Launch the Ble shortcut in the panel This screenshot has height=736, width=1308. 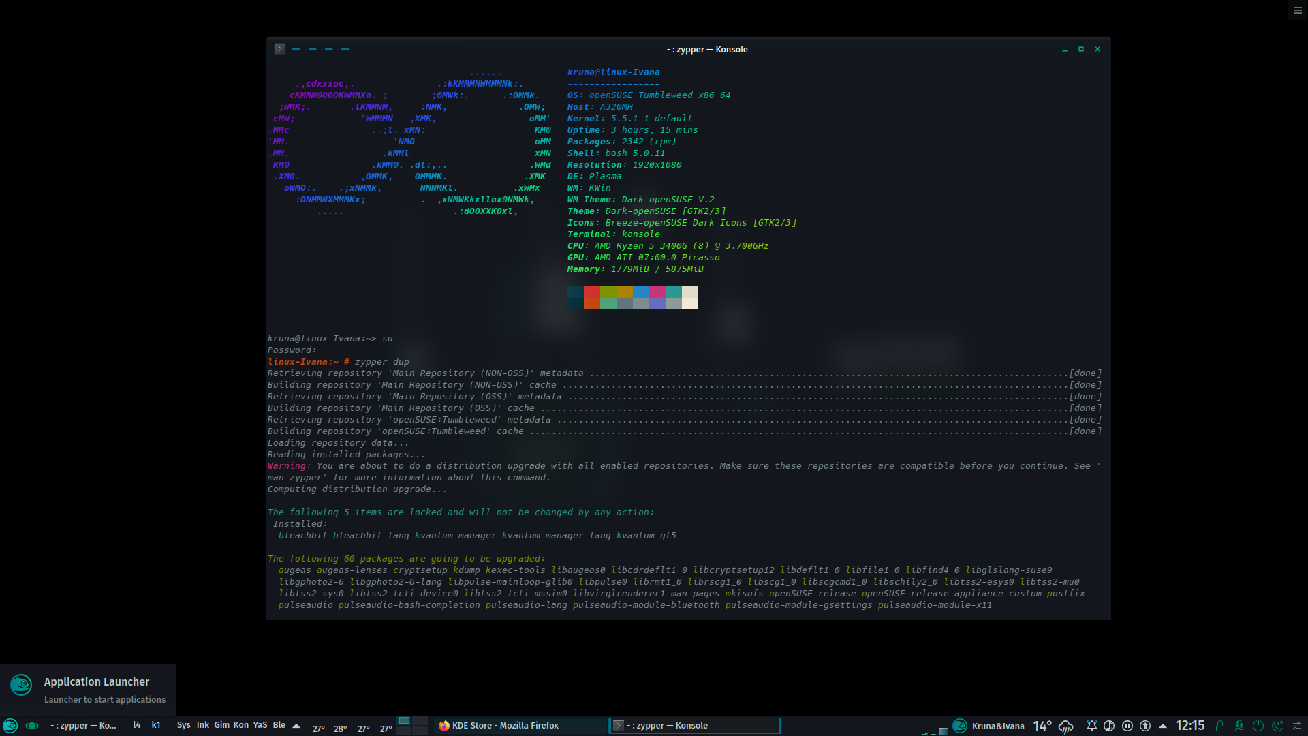point(279,725)
